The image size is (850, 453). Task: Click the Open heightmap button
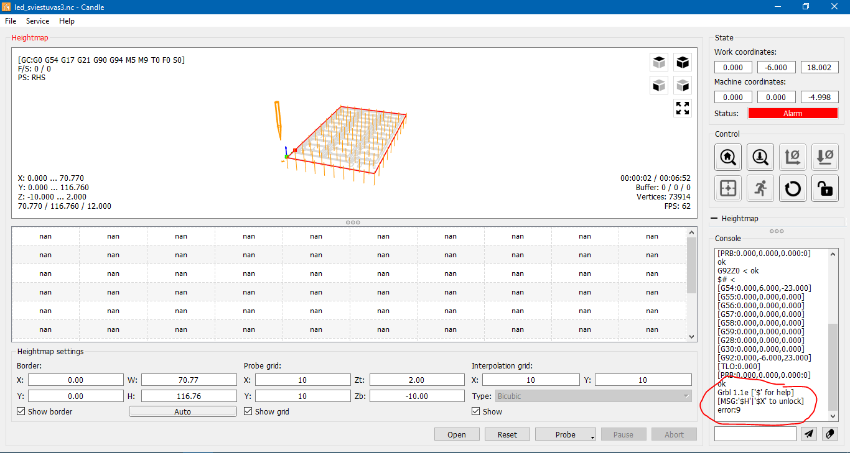click(457, 434)
